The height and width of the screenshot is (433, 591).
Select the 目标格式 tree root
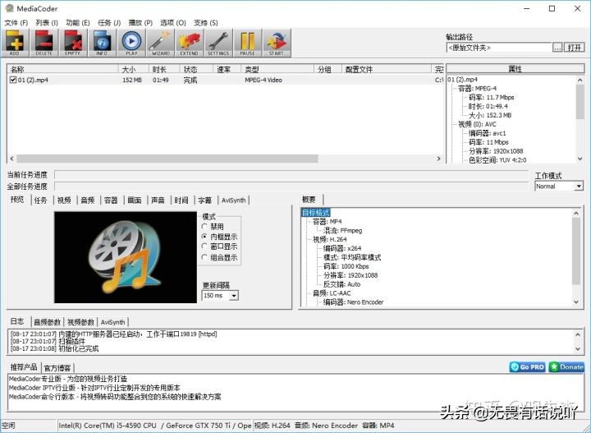(x=316, y=213)
